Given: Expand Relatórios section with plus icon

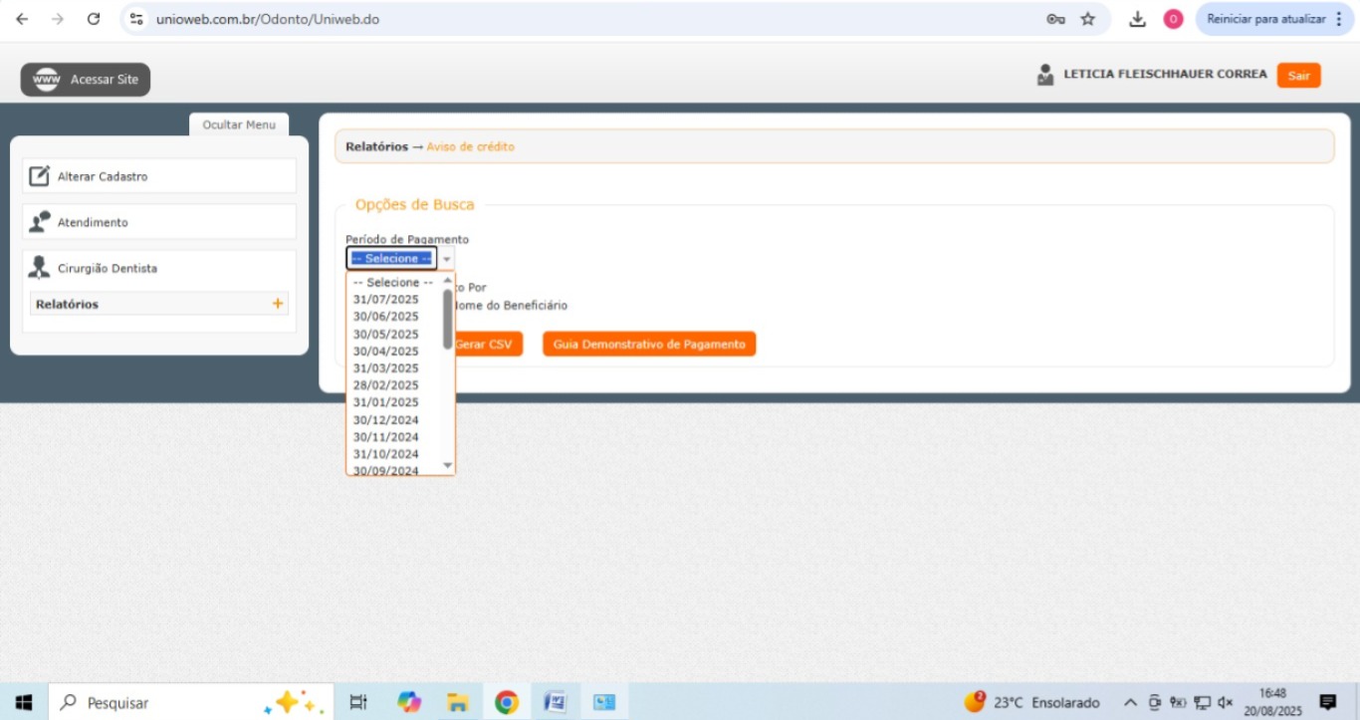Looking at the screenshot, I should 278,304.
